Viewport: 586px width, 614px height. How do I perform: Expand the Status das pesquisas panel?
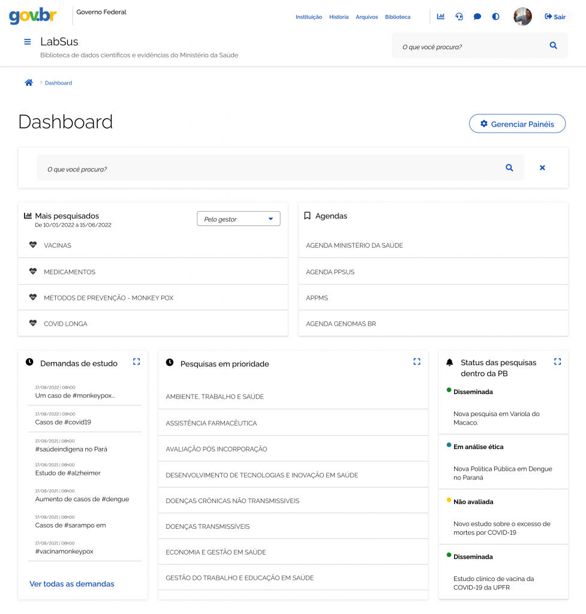(557, 362)
